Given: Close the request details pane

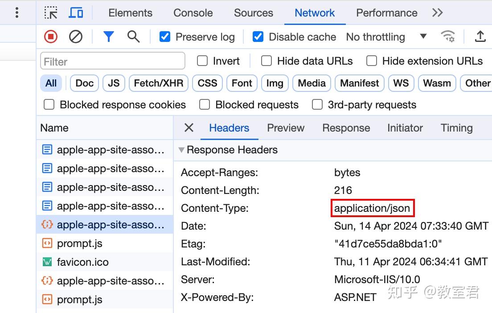Looking at the screenshot, I should [x=189, y=128].
